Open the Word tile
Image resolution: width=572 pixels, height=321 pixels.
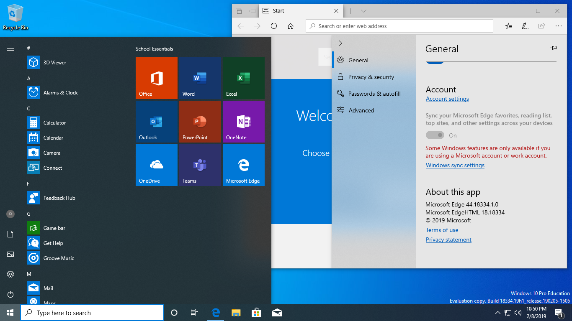(200, 78)
